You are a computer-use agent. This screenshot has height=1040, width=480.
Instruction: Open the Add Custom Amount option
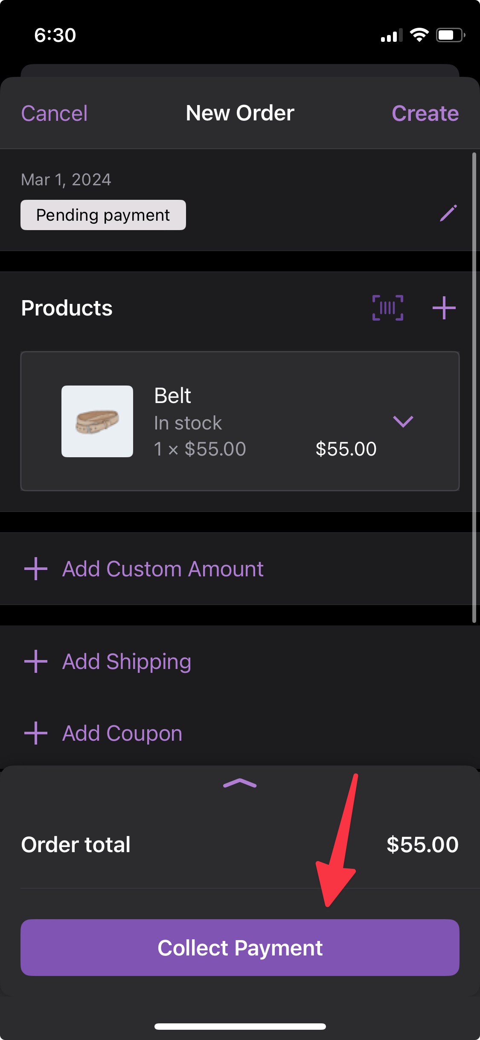(x=163, y=569)
